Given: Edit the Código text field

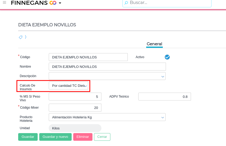Looking at the screenshot, I should (88, 57).
